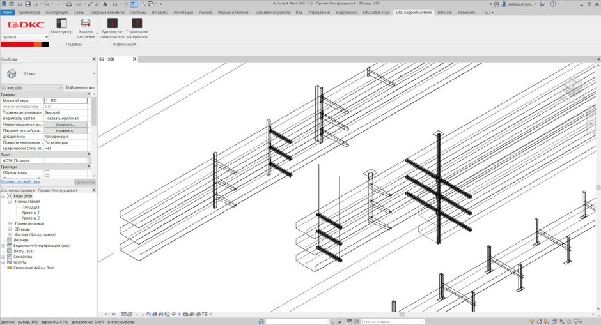Click the ViewCube in the 3D view

click(x=573, y=86)
